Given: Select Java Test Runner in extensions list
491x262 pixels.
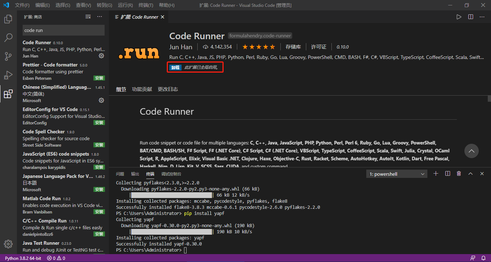Looking at the screenshot, I should coord(63,247).
